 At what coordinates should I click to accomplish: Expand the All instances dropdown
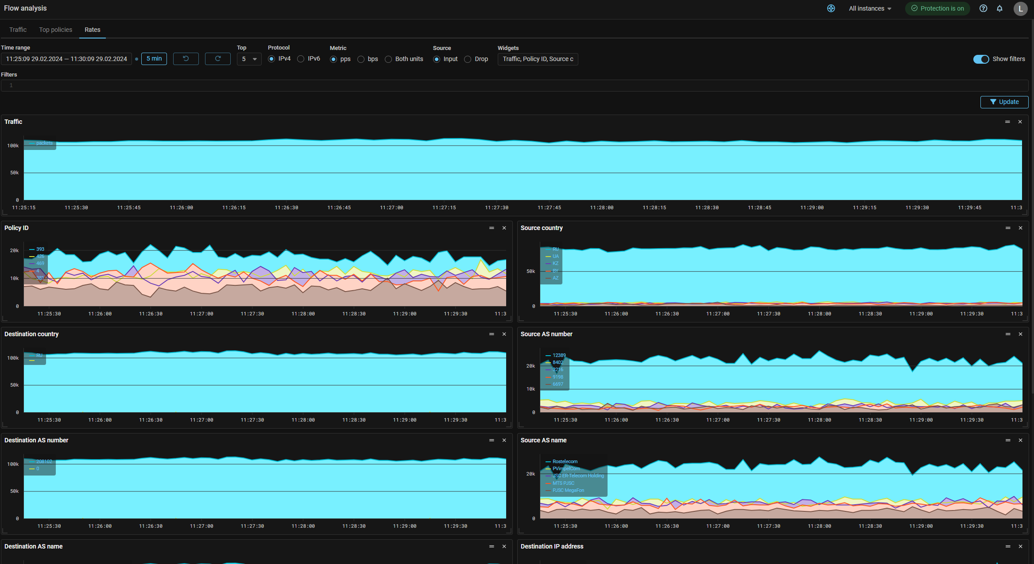[x=870, y=8]
